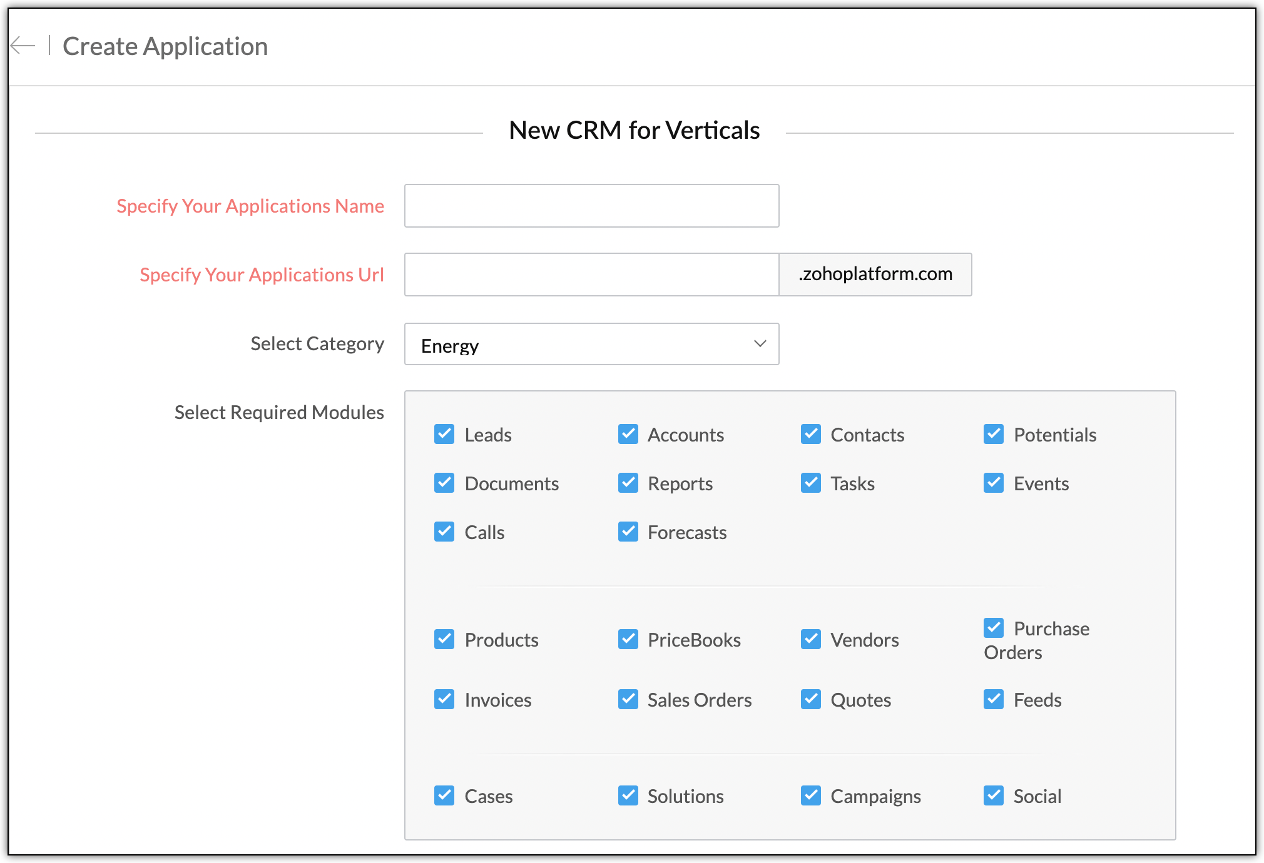Viewport: 1264px width, 863px height.
Task: Uncheck the Leads module checkbox
Action: pyautogui.click(x=444, y=434)
